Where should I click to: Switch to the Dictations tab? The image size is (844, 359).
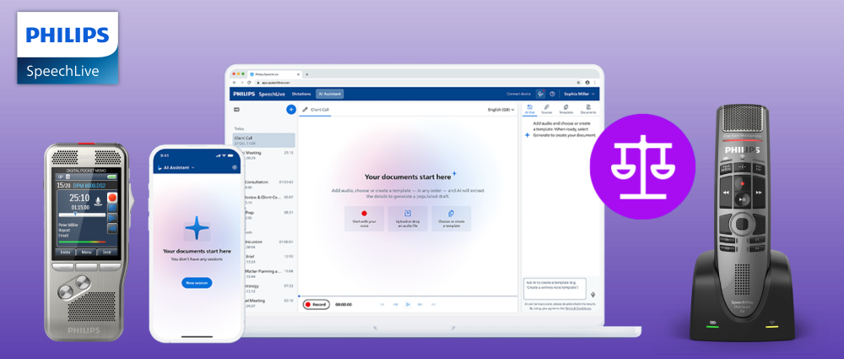(301, 94)
